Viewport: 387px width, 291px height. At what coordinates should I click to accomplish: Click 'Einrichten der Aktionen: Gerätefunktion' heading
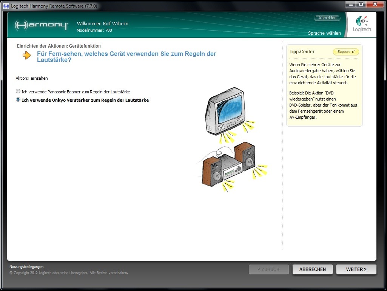pyautogui.click(x=59, y=46)
